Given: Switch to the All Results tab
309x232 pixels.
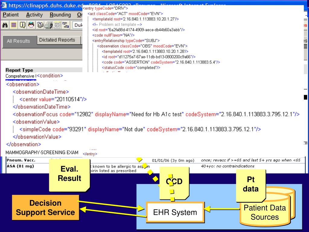Looking at the screenshot, I should [20, 41].
